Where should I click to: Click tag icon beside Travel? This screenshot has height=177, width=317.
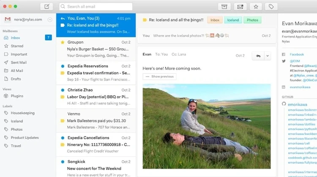6,146
